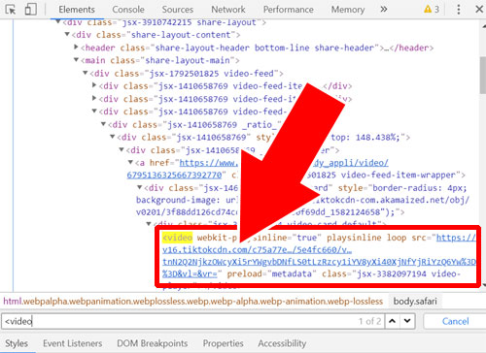Select the main share-layout-main node
The width and height of the screenshot is (486, 353).
click(x=160, y=60)
